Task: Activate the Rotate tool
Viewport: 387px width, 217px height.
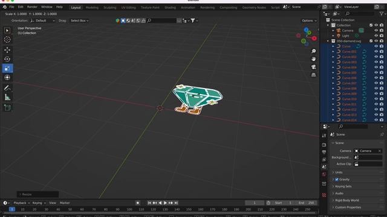Action: (7, 59)
